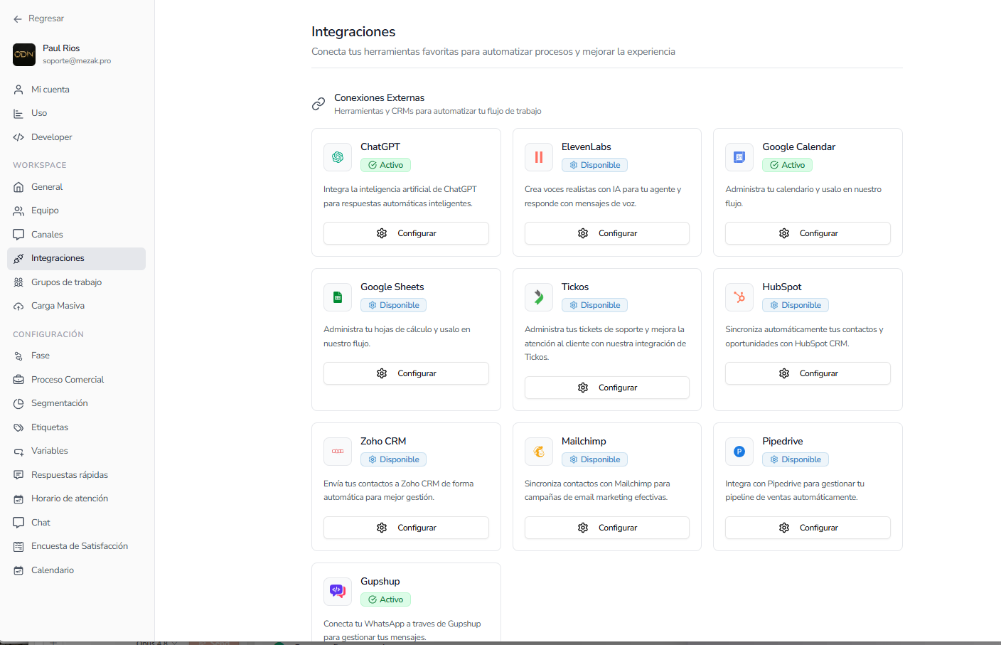Click the Zoho CRM logo icon
Viewport: 1001px width, 645px height.
click(x=338, y=452)
